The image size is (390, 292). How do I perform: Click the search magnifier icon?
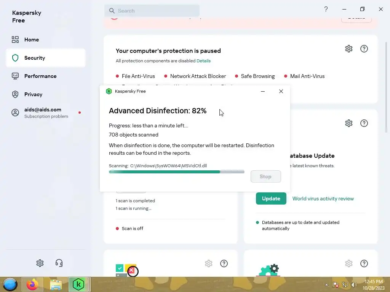[x=112, y=11]
